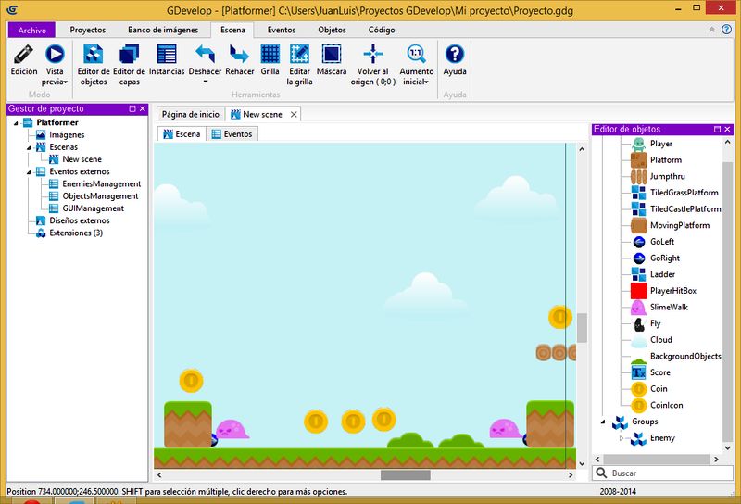741x504 pixels.
Task: Open the Página de inicio tab
Action: click(191, 114)
